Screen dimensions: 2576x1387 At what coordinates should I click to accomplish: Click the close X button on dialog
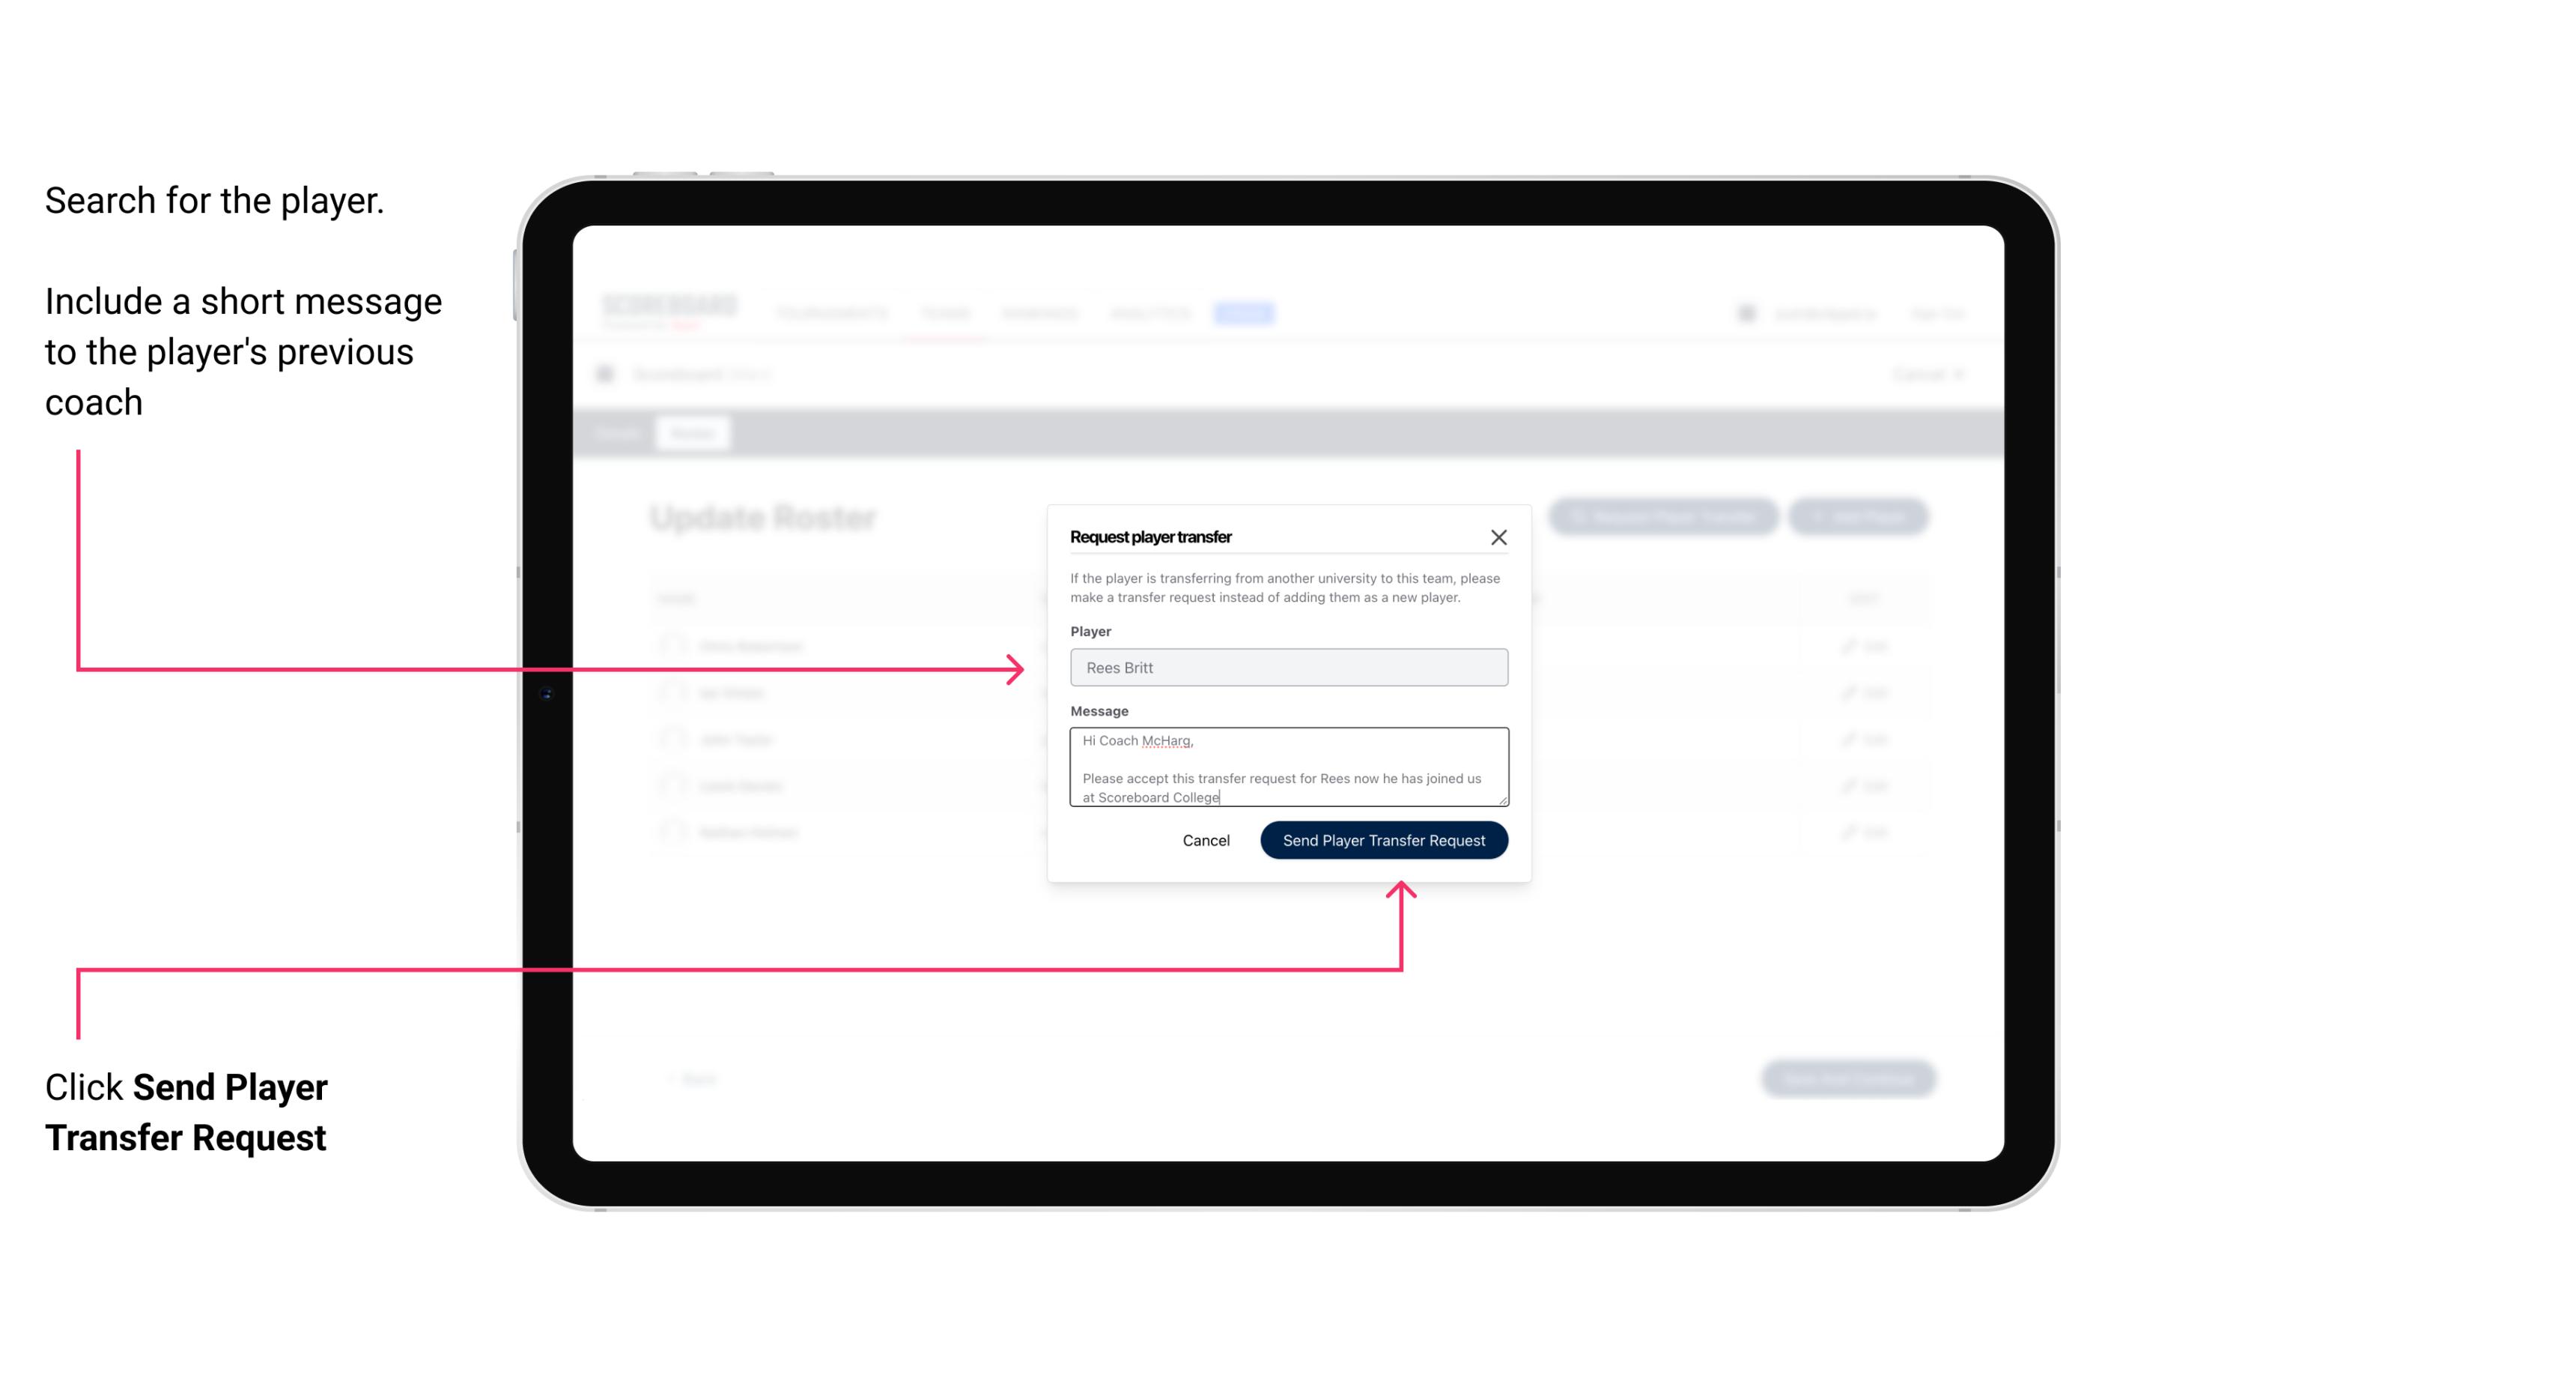(x=1499, y=538)
